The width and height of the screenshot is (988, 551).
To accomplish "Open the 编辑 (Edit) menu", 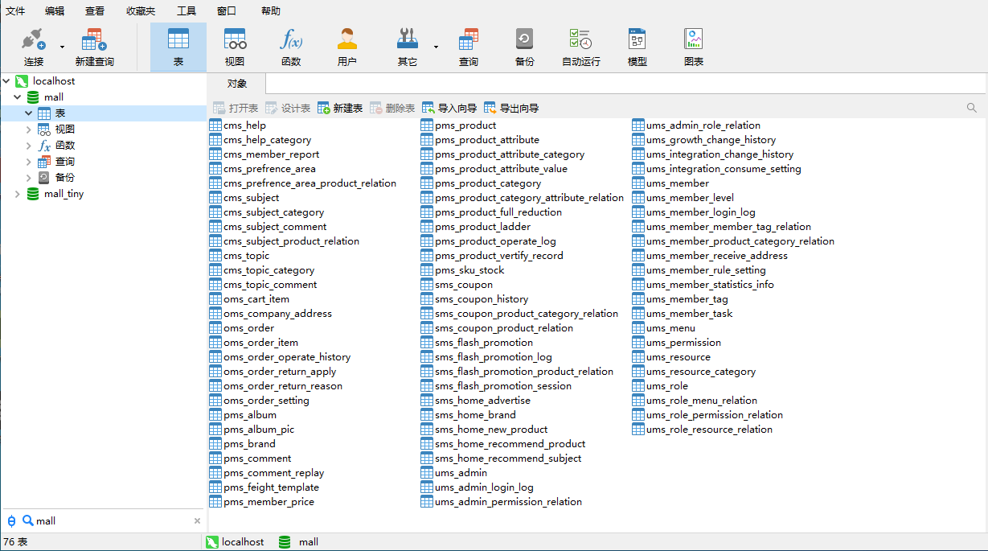I will [55, 11].
